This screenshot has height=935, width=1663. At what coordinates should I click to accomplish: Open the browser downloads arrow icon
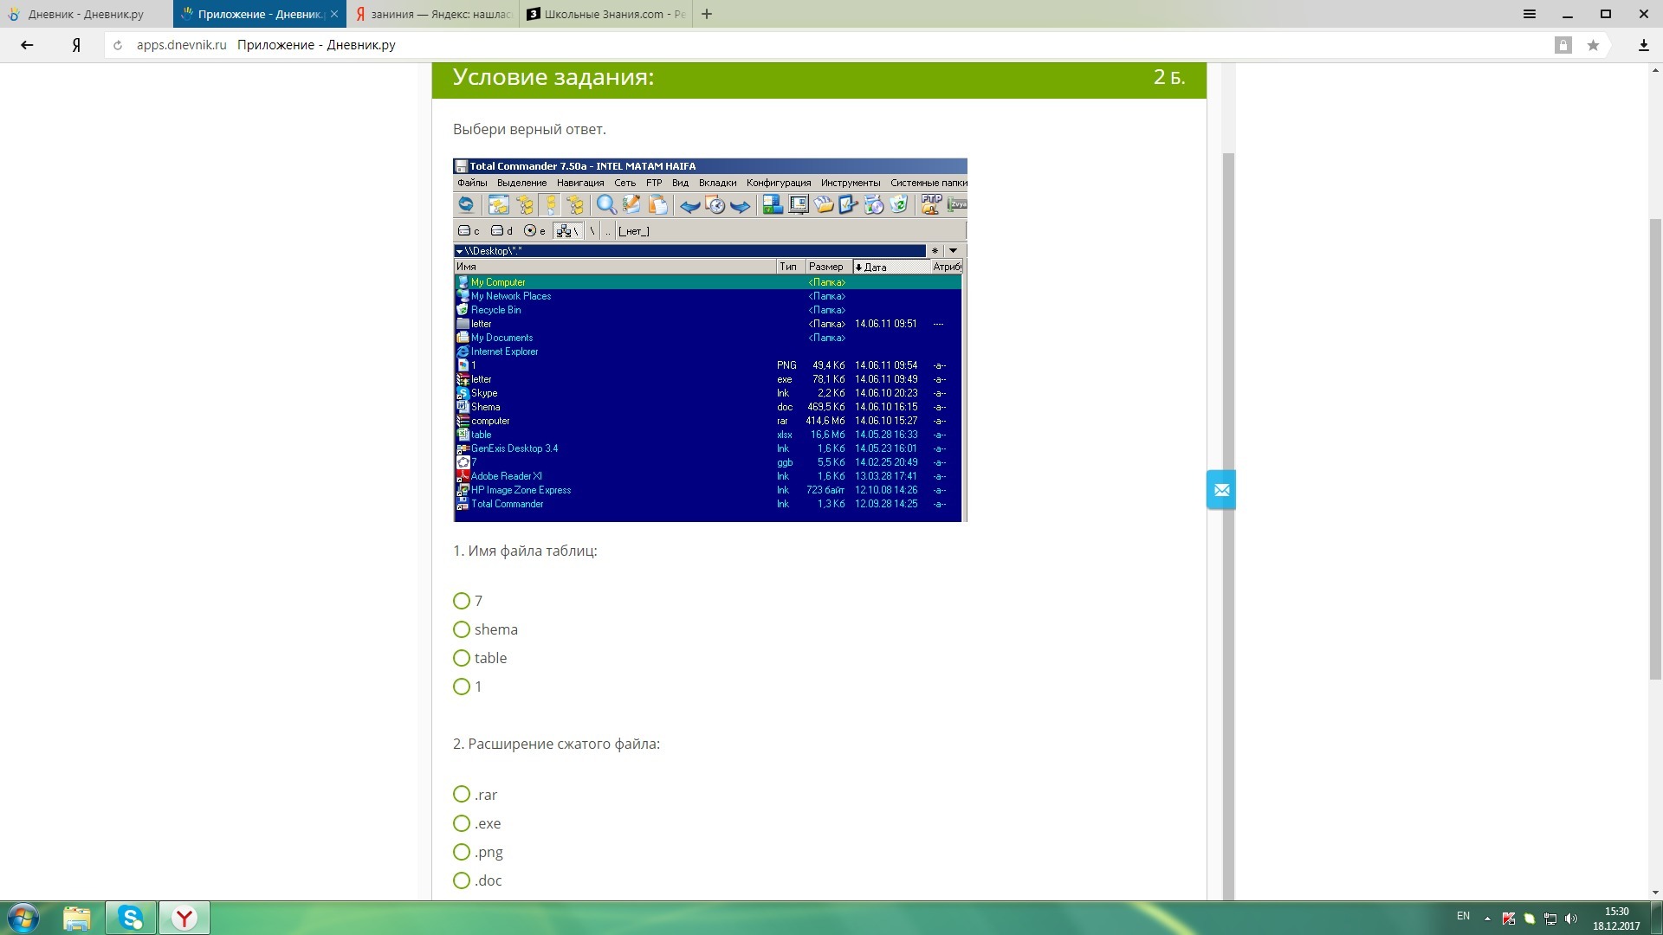pyautogui.click(x=1643, y=45)
